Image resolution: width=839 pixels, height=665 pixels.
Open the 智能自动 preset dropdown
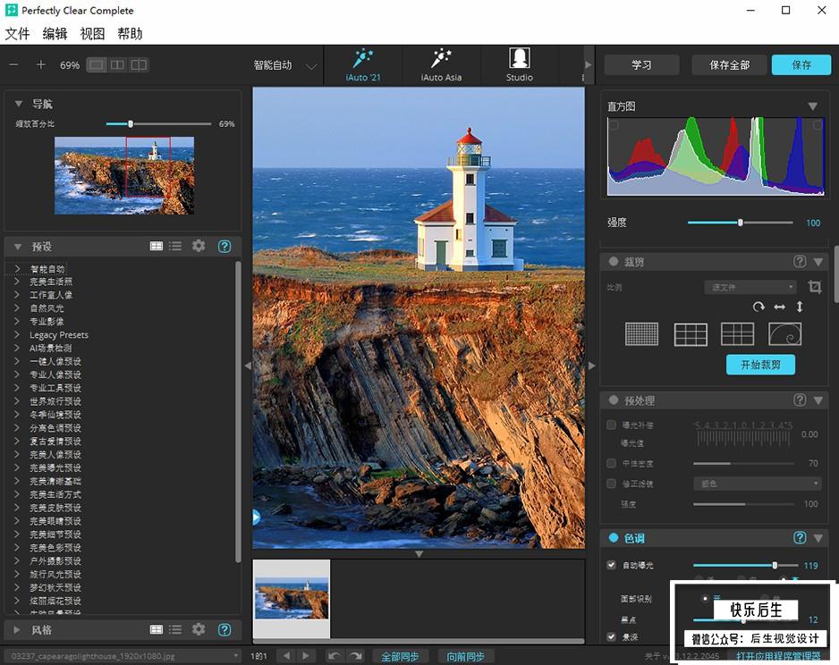coord(285,65)
